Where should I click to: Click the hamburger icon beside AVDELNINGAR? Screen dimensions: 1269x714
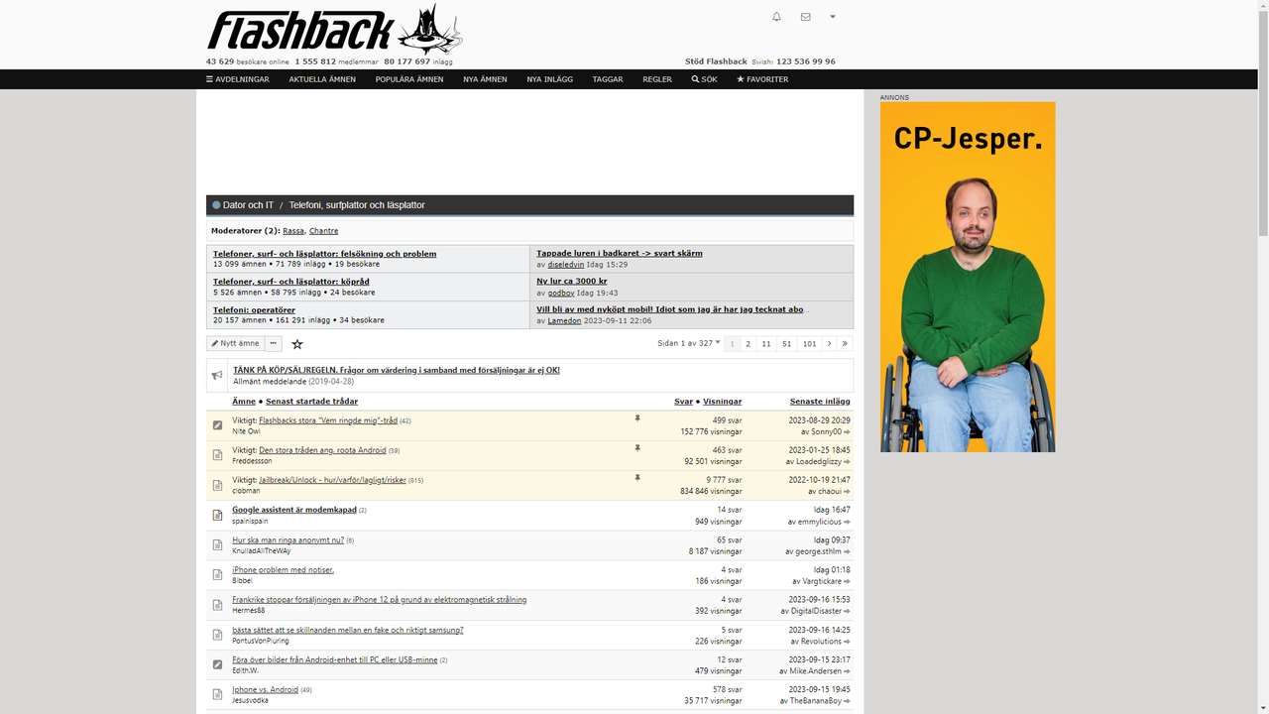[211, 79]
